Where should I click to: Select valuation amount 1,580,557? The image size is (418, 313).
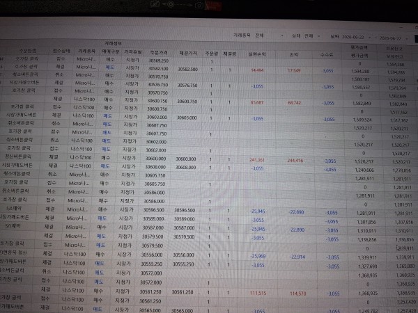click(361, 88)
